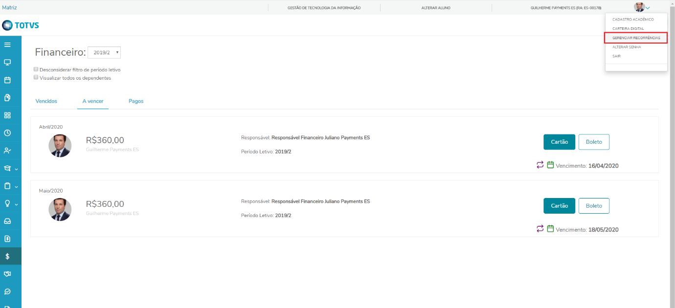Viewport: 675px width, 308px height.
Task: Click Responsável name in Maio/2020 card
Action: 320,201
